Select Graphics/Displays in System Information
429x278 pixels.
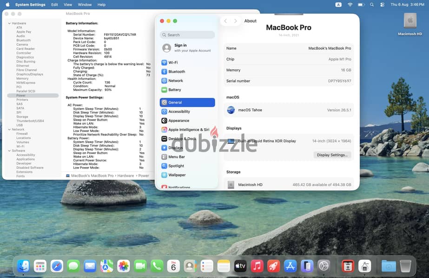tap(30, 74)
